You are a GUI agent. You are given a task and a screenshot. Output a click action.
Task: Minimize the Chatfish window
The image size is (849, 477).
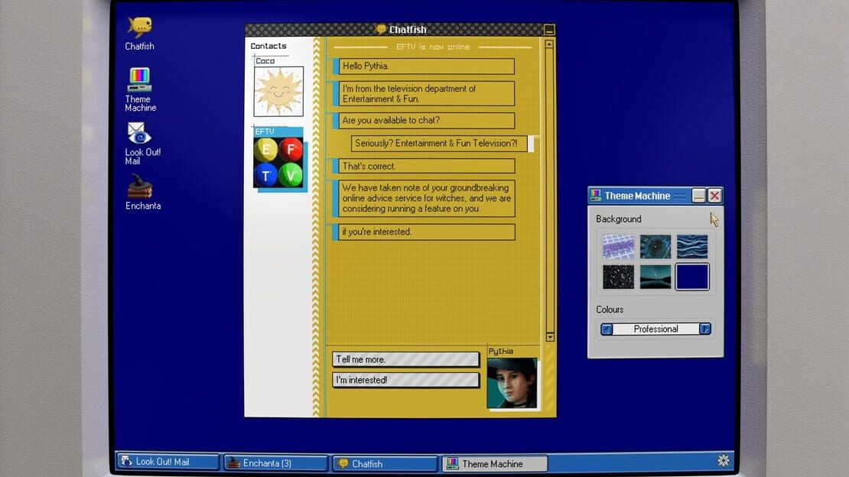pyautogui.click(x=549, y=30)
